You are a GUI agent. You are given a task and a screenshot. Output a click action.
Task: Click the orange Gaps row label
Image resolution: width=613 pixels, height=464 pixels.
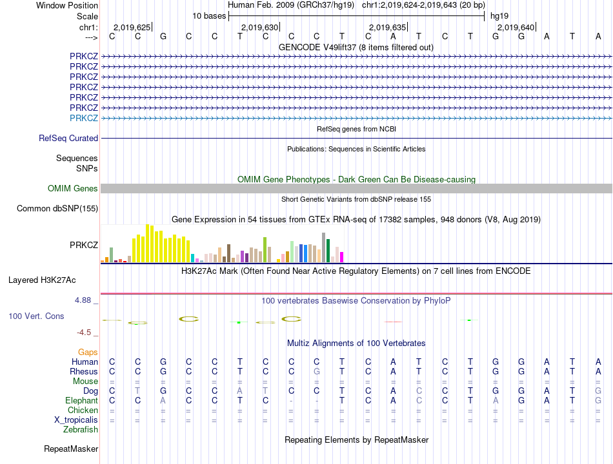click(x=88, y=353)
